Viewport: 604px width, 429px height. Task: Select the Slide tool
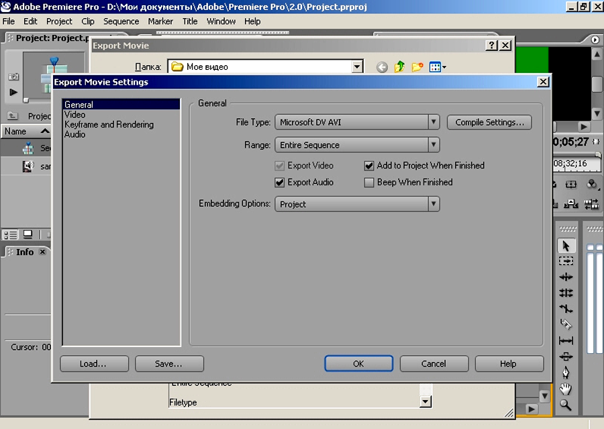[566, 356]
